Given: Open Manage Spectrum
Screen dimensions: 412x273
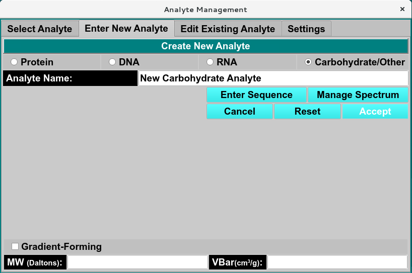Looking at the screenshot, I should point(358,95).
